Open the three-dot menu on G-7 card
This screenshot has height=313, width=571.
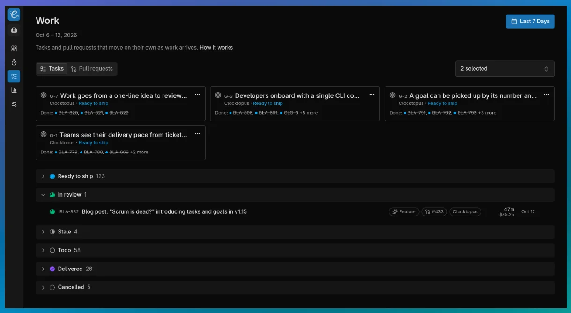click(x=197, y=95)
